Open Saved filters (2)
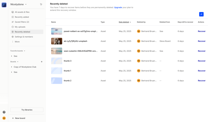Screen dimensions: 208x122 point(22,22)
